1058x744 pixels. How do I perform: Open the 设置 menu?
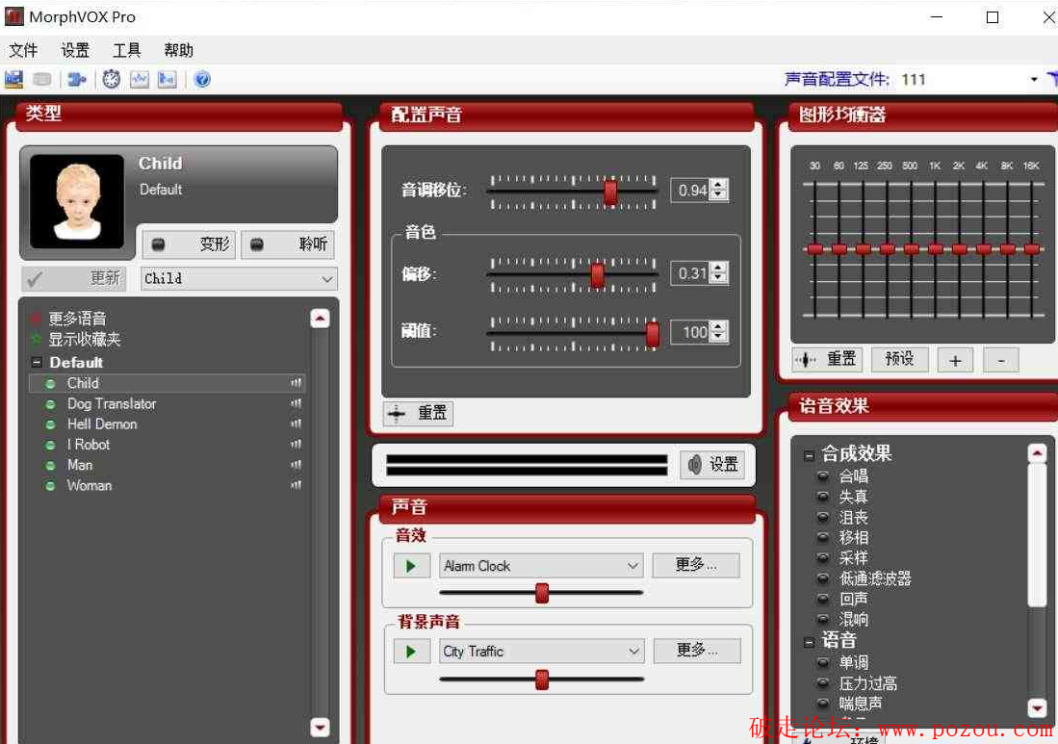coord(75,50)
